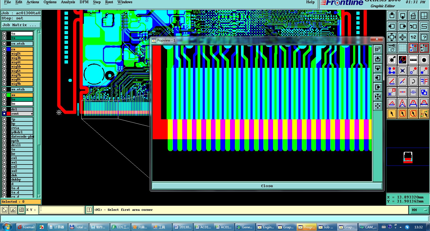Open the File menu
This screenshot has height=231, width=430.
8,2
